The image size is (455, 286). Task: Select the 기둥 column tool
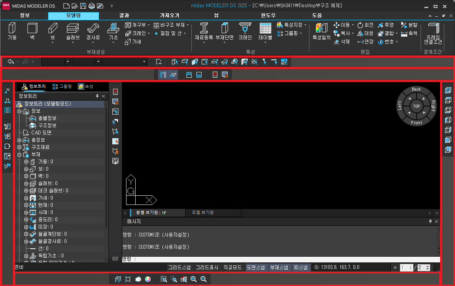coord(12,31)
